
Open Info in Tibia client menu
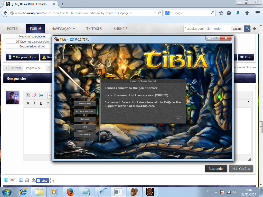click(85, 127)
